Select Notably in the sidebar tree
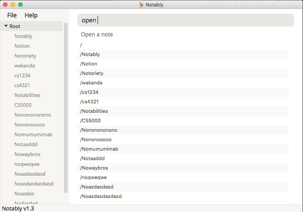This screenshot has height=212, width=303. coord(23,36)
